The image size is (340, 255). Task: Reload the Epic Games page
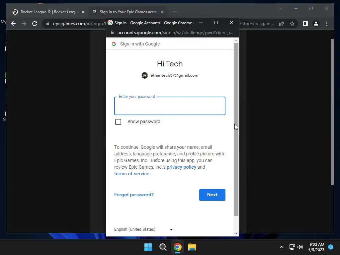coord(35,24)
